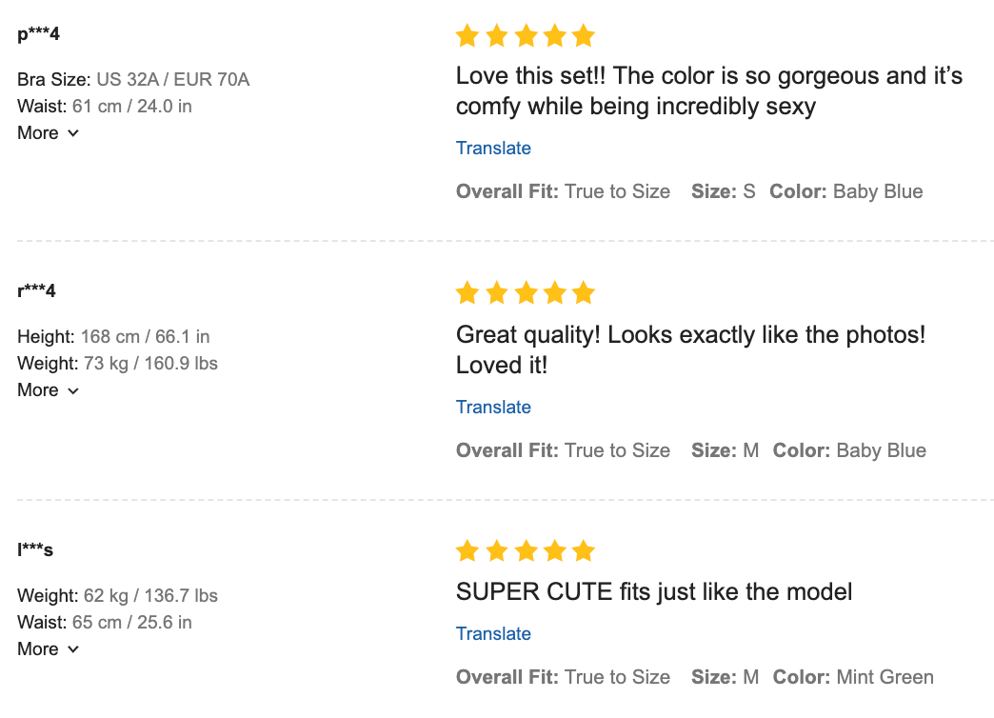The image size is (994, 718).
Task: Click the fifth star in p***4's review
Action: [x=584, y=36]
